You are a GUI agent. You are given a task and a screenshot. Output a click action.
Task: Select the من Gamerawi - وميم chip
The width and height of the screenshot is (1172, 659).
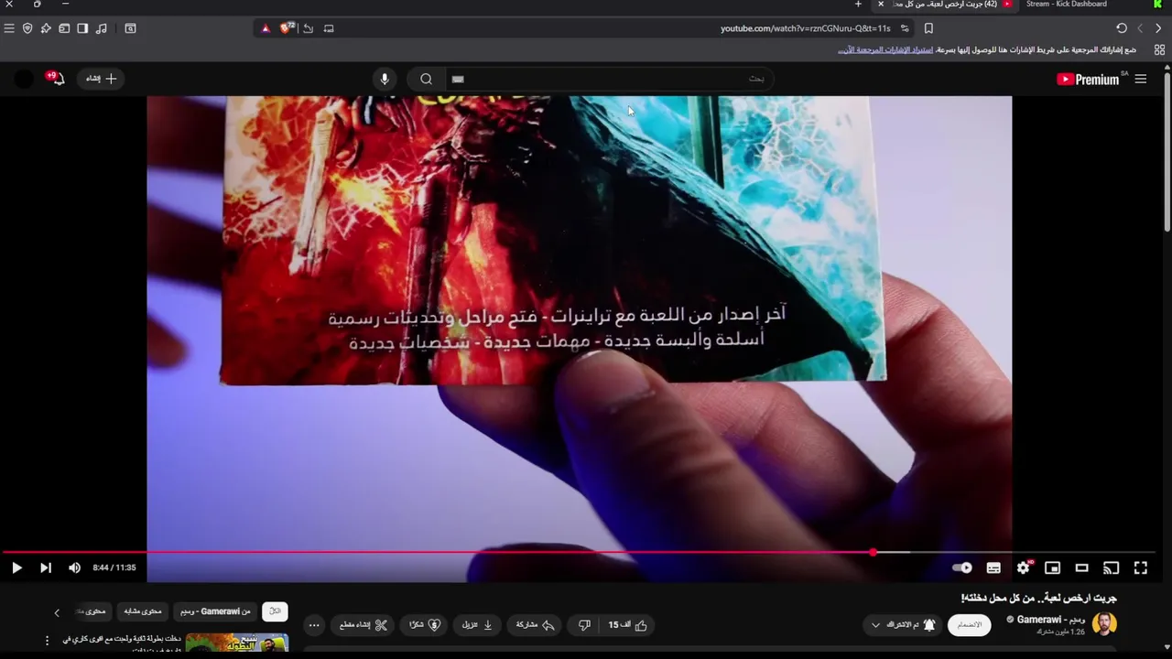point(215,611)
